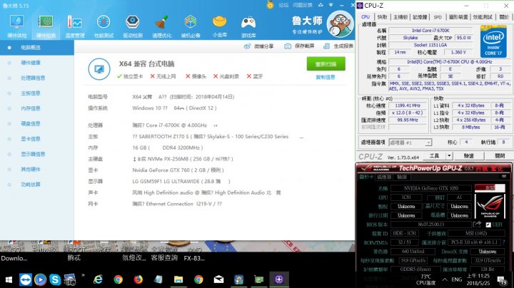The image size is (514, 288).
Task: Select 内存信息 in the sidebar
Action: (37, 108)
